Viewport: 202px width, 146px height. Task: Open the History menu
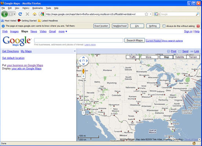[x=26, y=8]
